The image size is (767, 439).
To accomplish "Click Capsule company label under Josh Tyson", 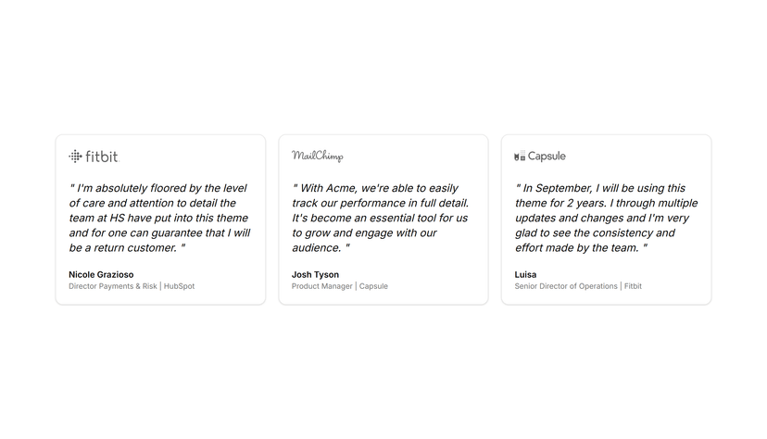I will [373, 286].
